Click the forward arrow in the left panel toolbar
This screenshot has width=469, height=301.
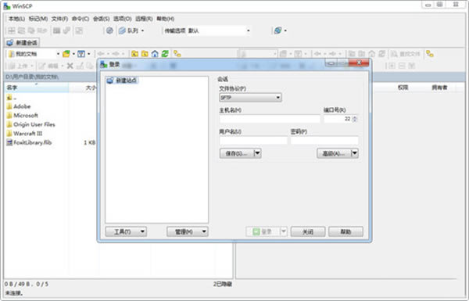pyautogui.click(x=116, y=54)
